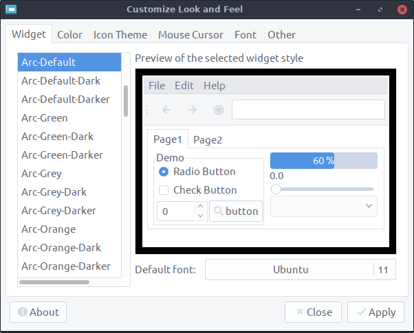Click the forward arrow in preview toolbar
This screenshot has height=333, width=414.
193,110
